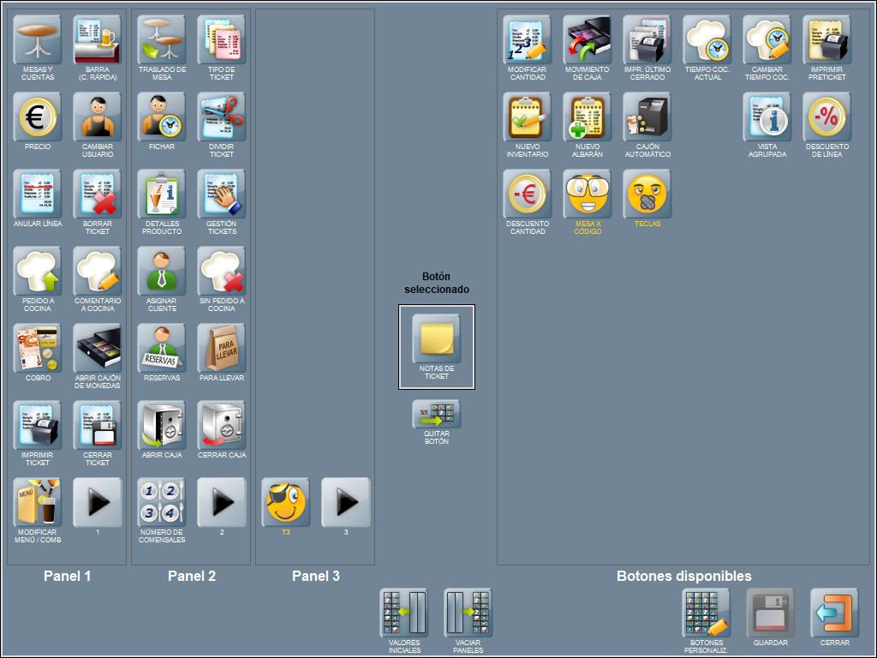Select the Cajón Automático icon

click(x=647, y=117)
